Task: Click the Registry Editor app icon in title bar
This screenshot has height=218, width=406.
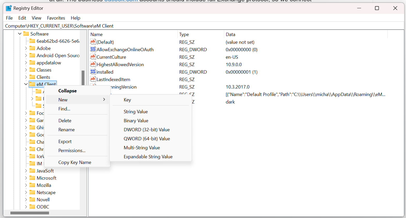Action: (x=9, y=8)
